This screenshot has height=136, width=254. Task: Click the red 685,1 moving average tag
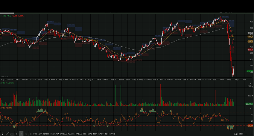250,50
